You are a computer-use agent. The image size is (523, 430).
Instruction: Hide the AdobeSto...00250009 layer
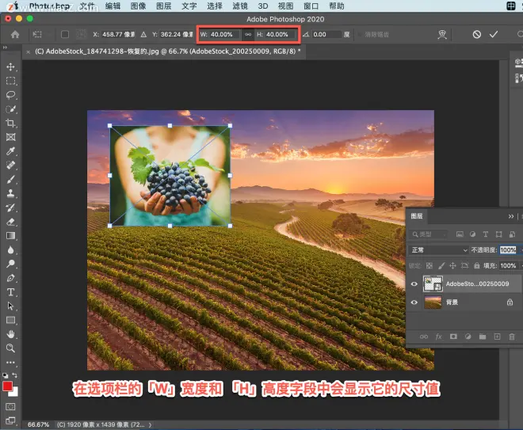[x=414, y=284]
